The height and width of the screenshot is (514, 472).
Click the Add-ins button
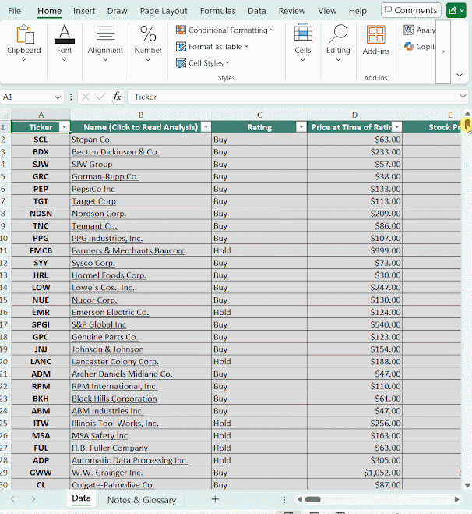pyautogui.click(x=375, y=41)
